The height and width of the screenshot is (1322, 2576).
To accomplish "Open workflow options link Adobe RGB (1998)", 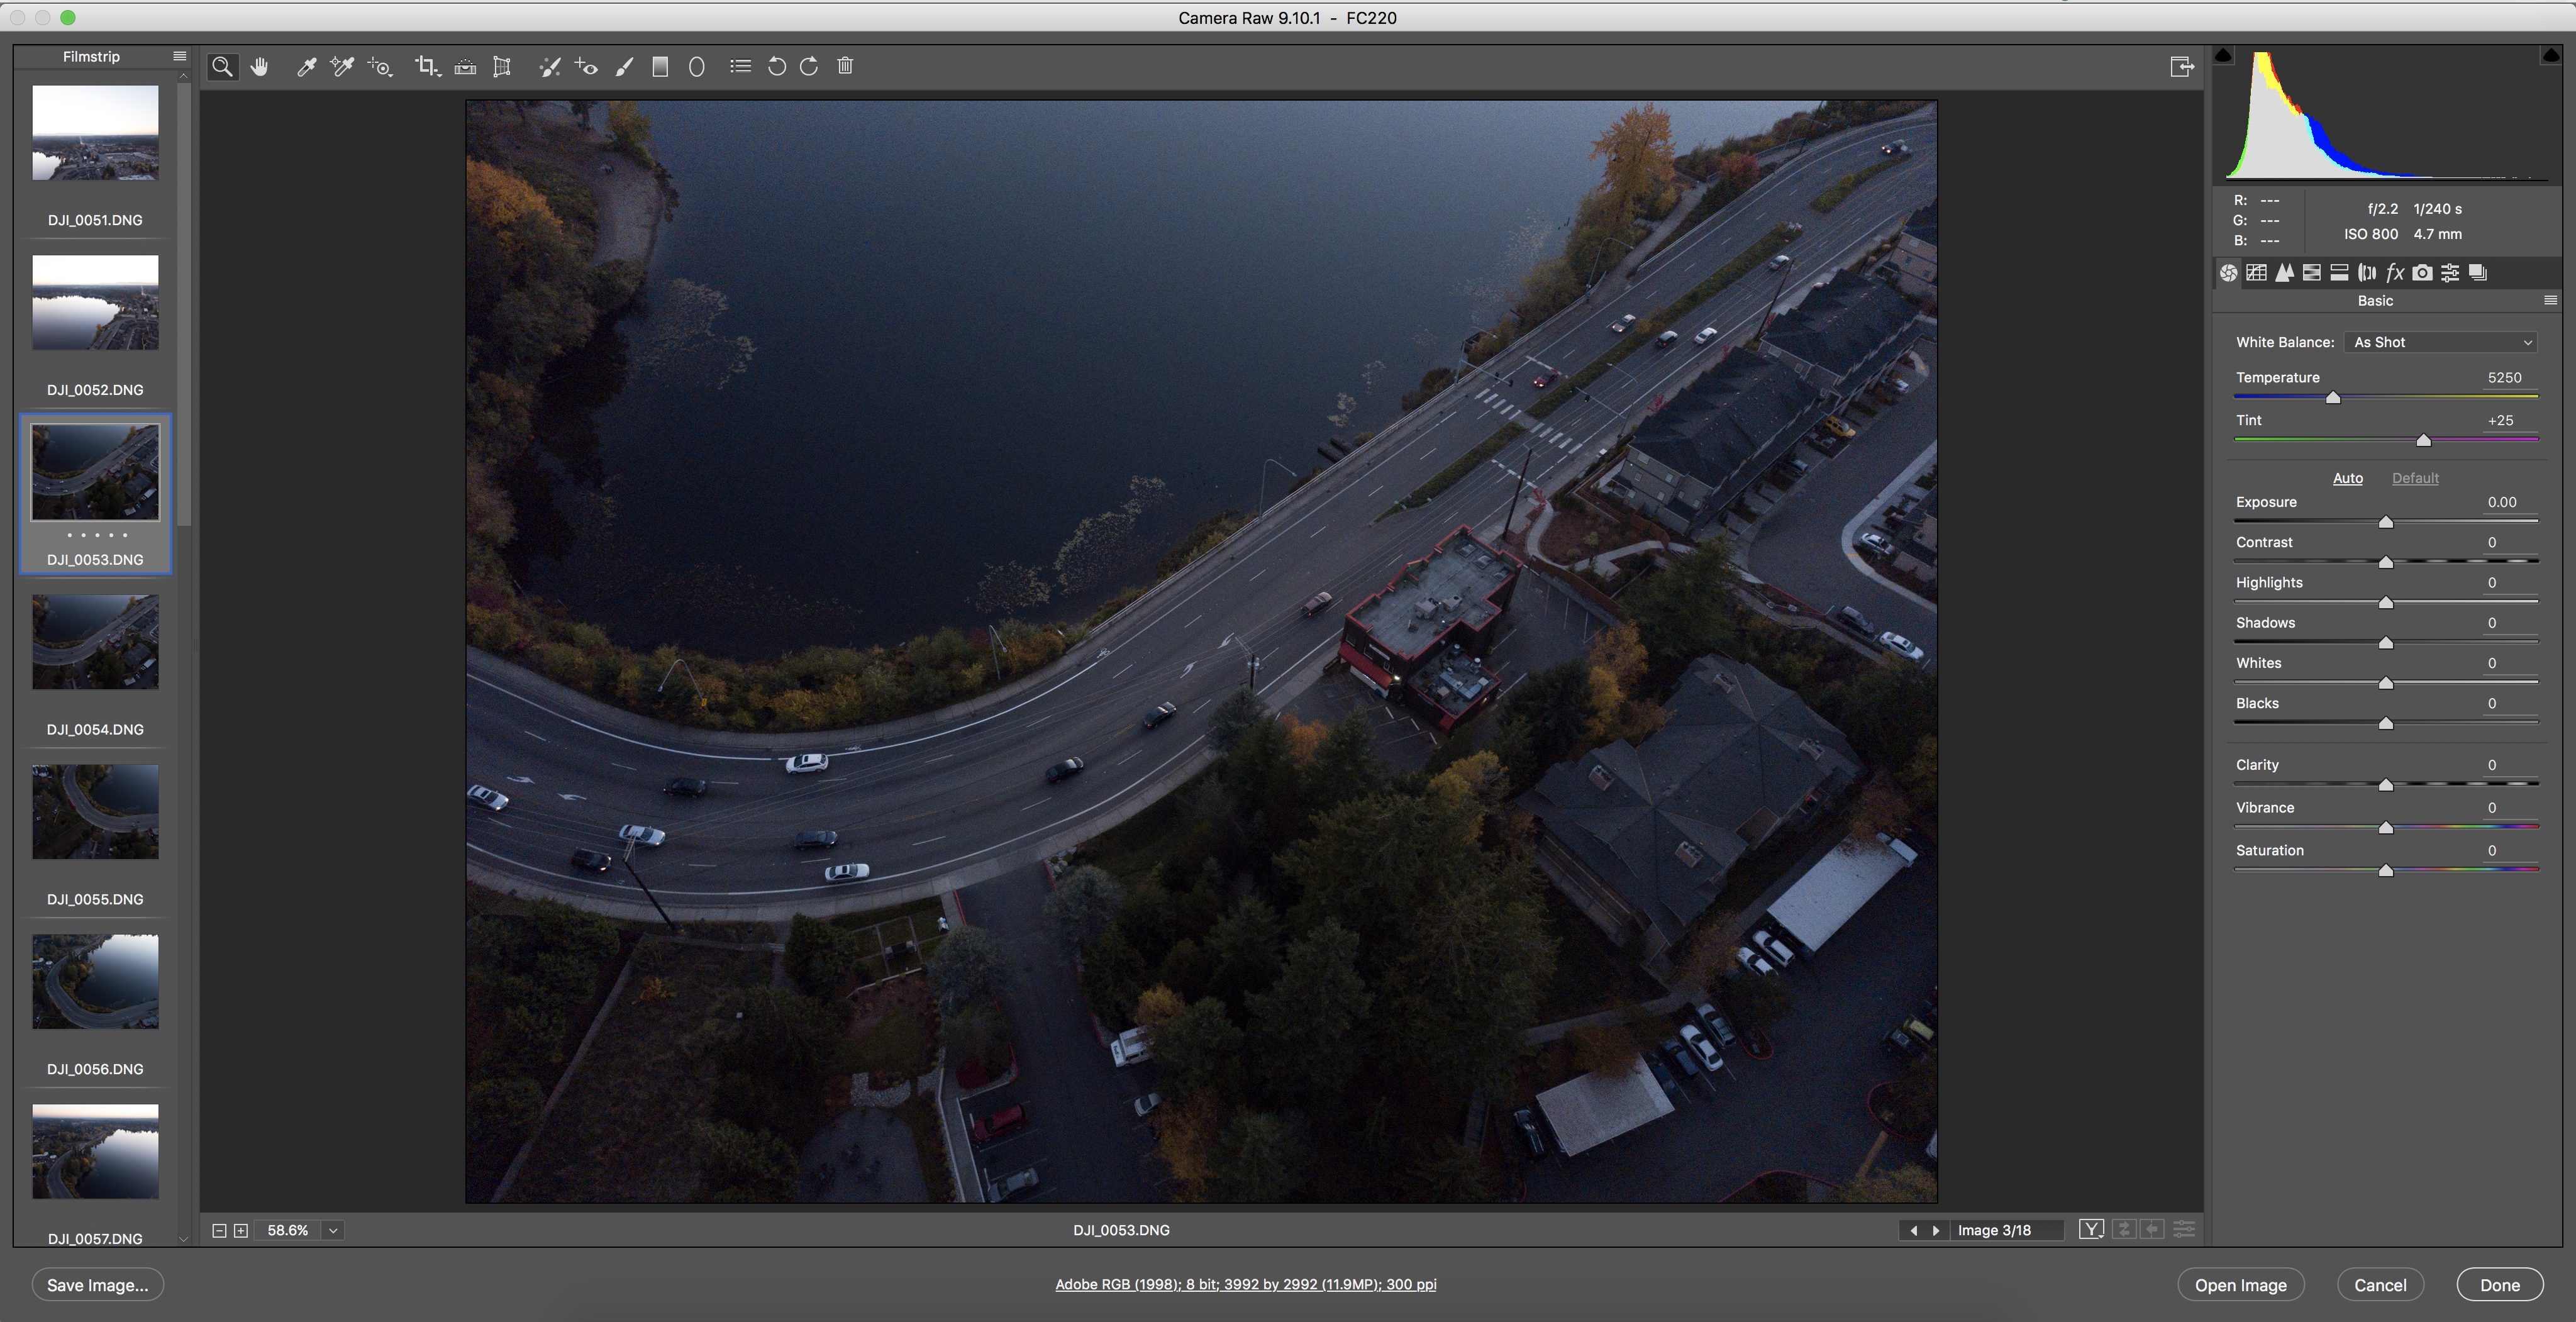I will (1245, 1284).
